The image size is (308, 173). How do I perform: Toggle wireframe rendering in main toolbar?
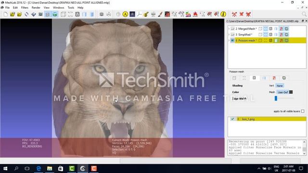point(77,14)
